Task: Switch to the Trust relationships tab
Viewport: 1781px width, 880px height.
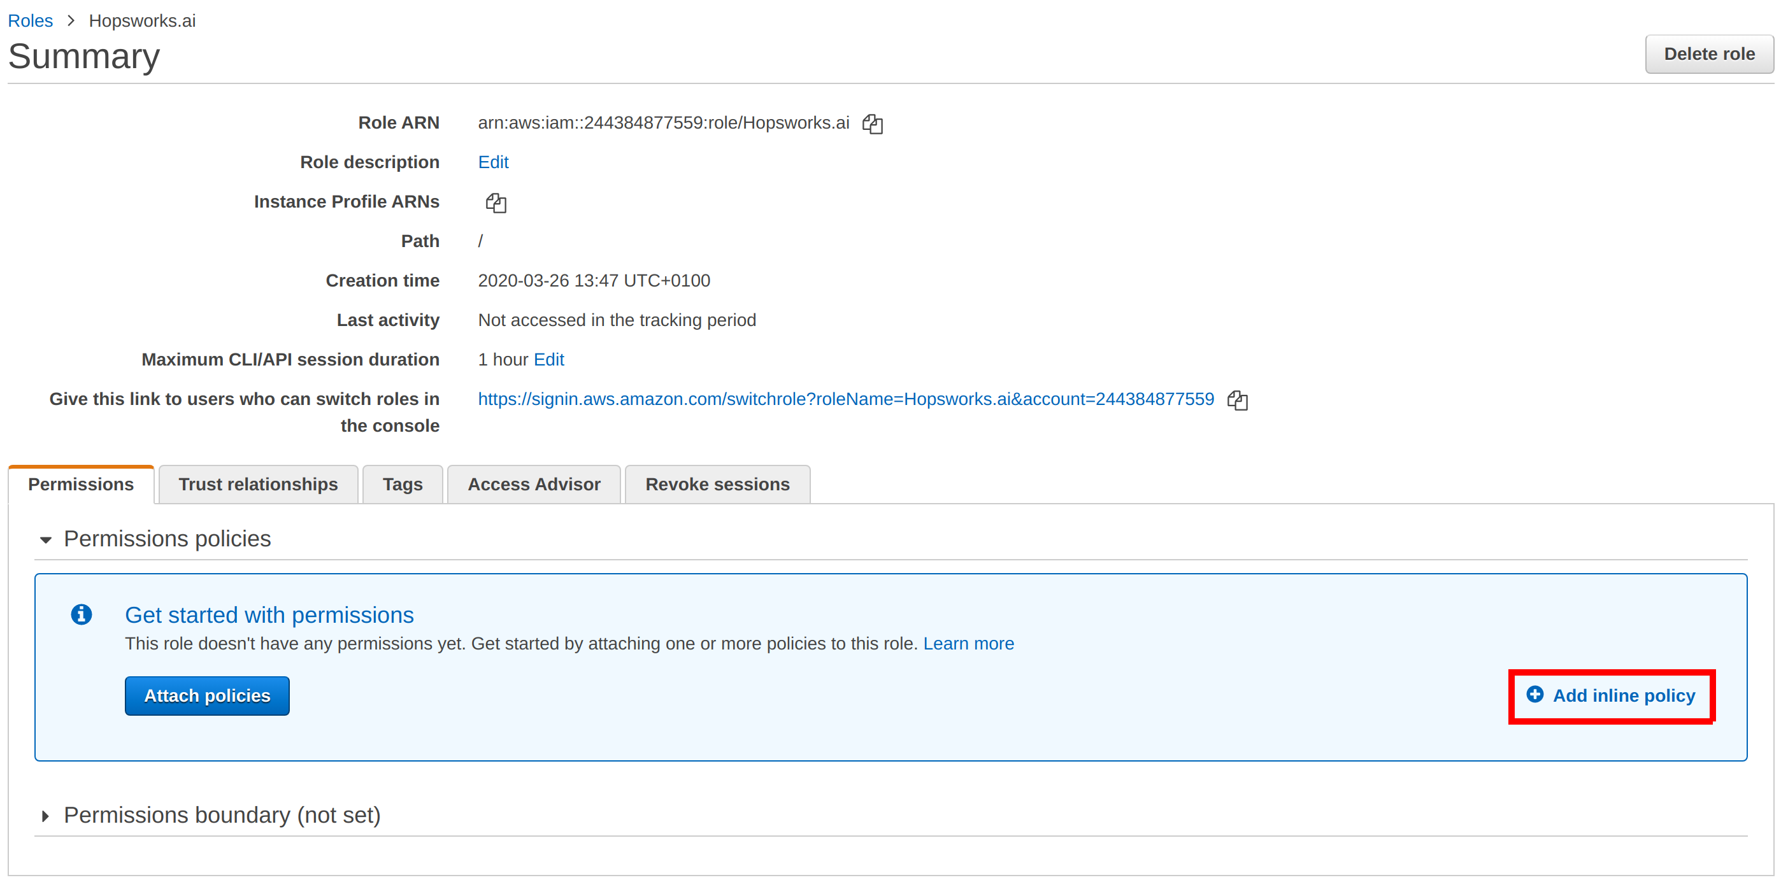Action: click(x=258, y=485)
